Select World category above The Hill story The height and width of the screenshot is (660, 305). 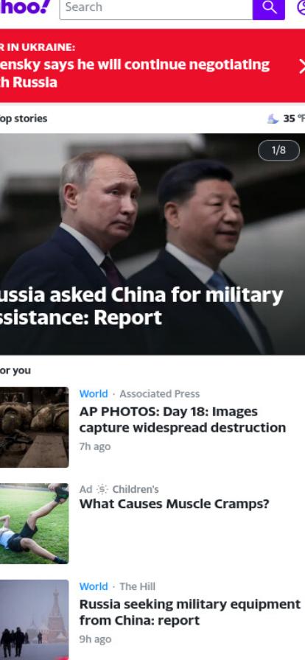point(94,586)
